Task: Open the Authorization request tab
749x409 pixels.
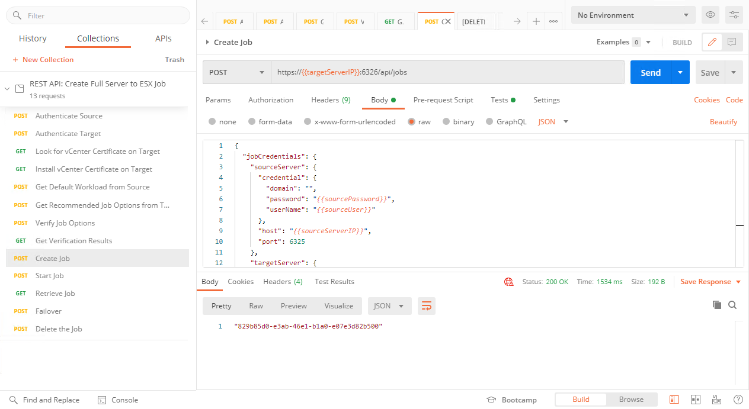Action: pyautogui.click(x=271, y=100)
